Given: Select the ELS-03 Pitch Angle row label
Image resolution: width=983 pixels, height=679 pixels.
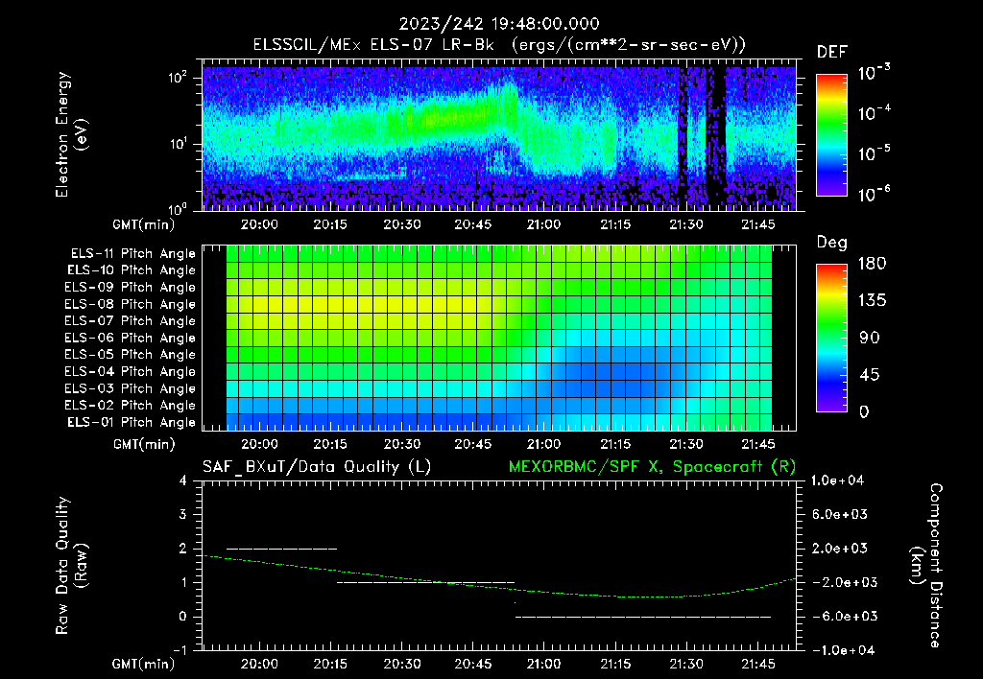Looking at the screenshot, I should point(130,389).
